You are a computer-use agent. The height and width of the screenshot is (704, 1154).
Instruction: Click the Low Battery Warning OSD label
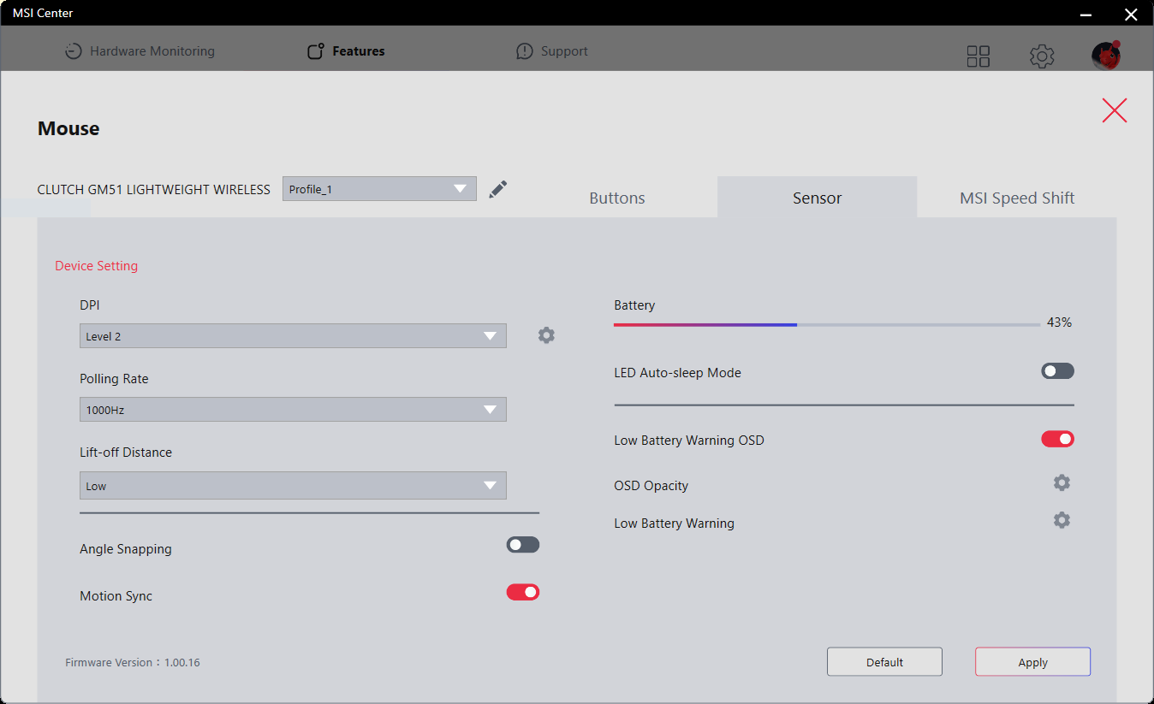(689, 441)
